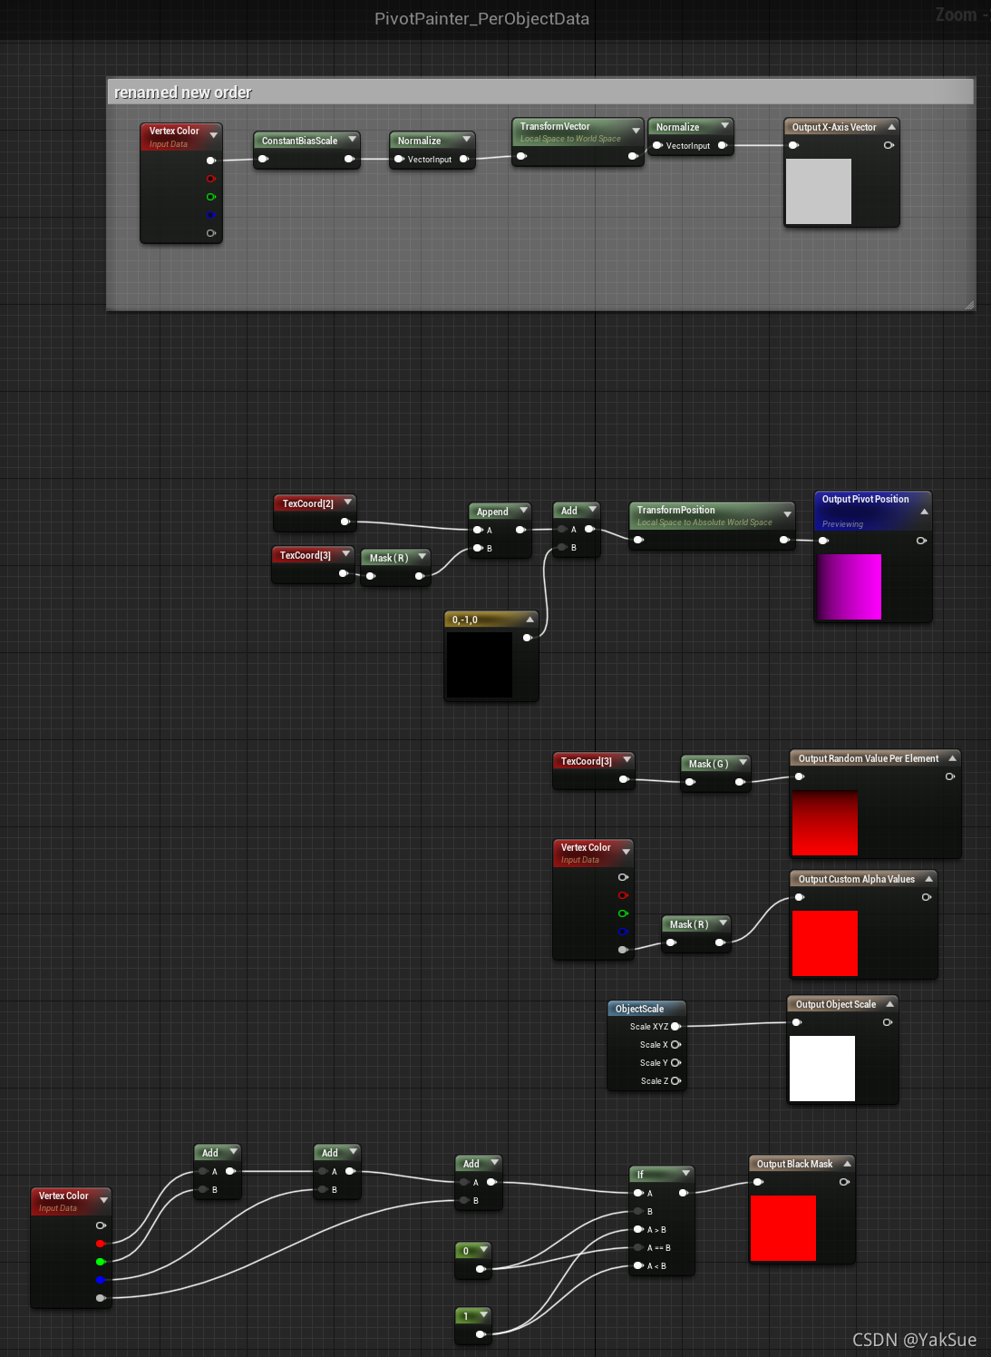The width and height of the screenshot is (991, 1357).
Task: Select the TransformPosition node header
Action: tap(712, 515)
